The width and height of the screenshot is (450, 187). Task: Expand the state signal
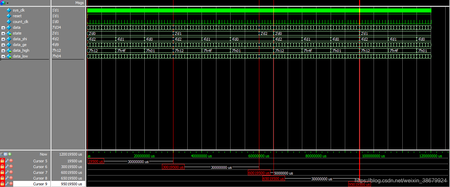click(x=3, y=33)
